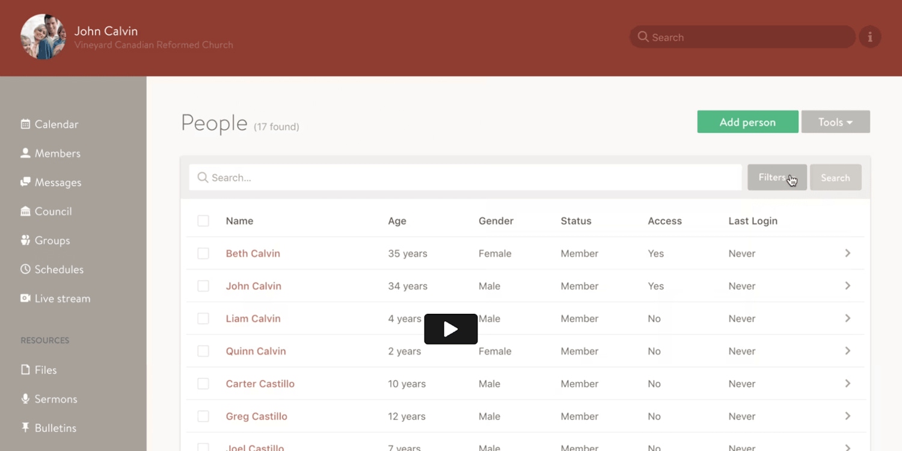Select the checkbox beside Carter Castillo
Screen dimensions: 902x451
(x=203, y=384)
